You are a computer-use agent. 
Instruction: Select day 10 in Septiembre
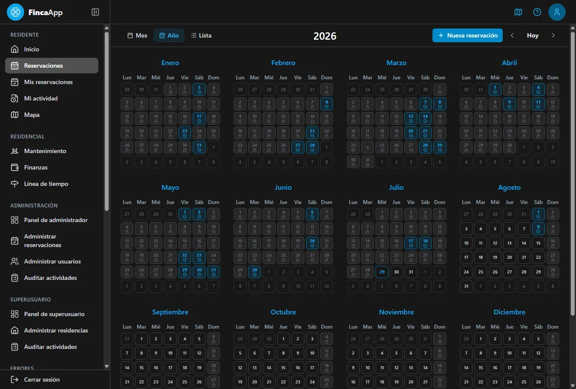coord(170,353)
